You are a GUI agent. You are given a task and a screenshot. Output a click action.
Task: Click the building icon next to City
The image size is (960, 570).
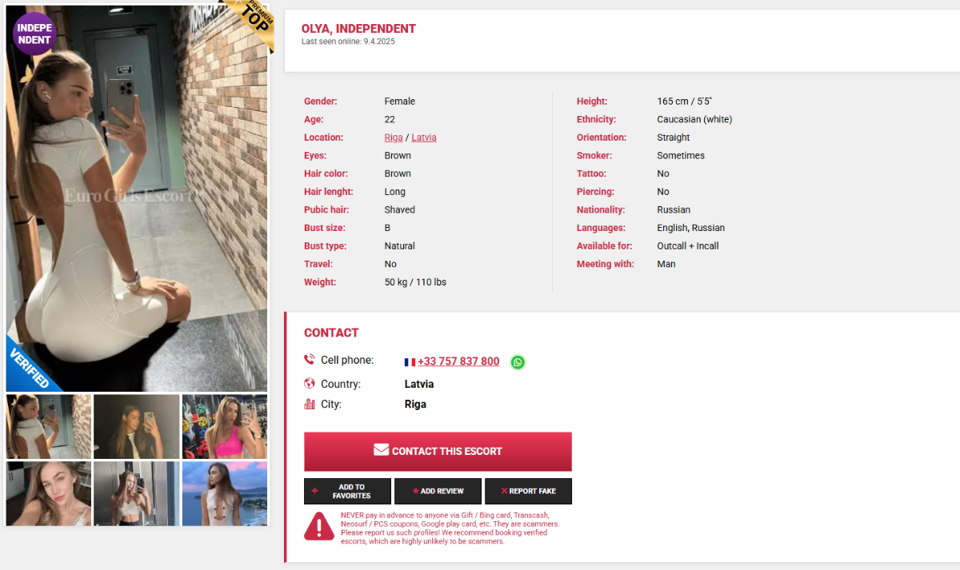coord(310,404)
